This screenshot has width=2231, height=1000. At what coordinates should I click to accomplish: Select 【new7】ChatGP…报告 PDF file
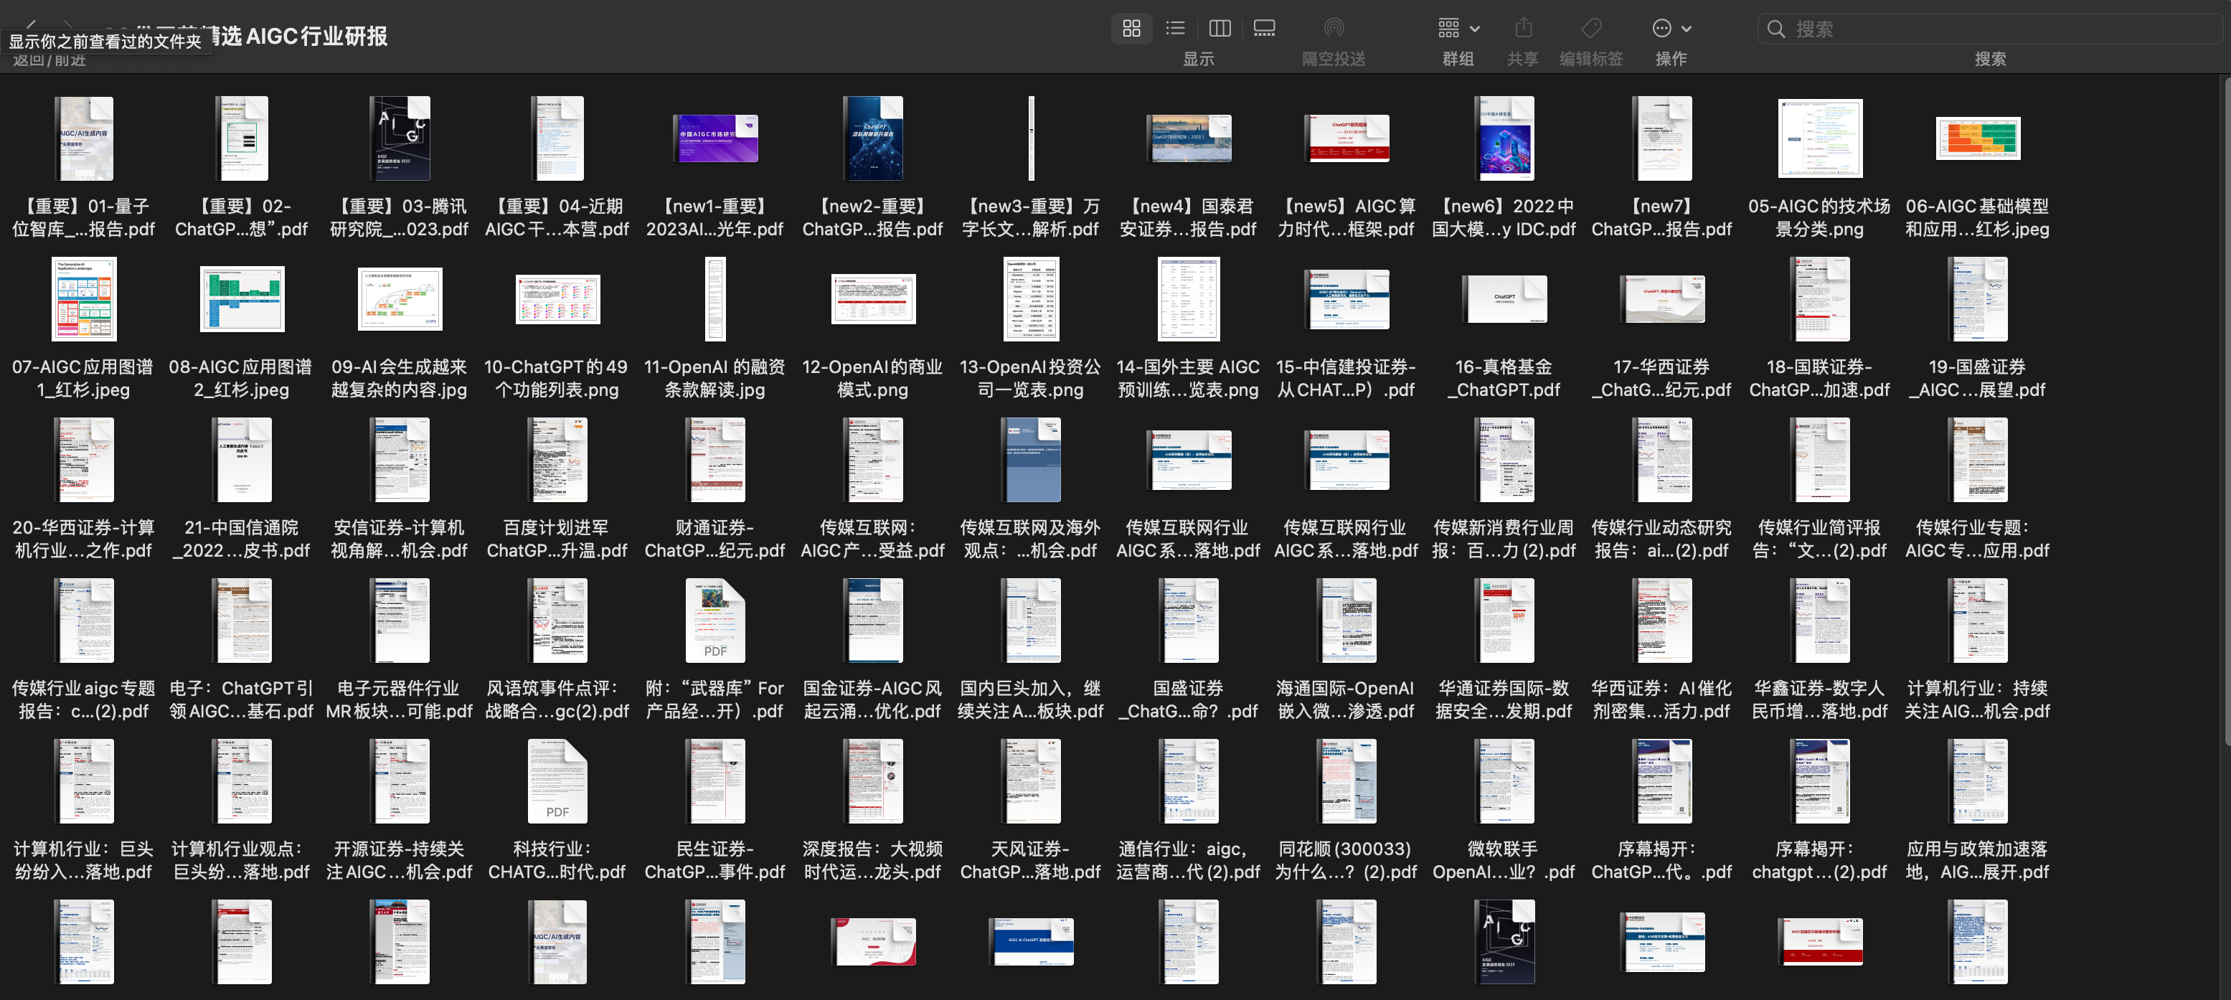pos(1662,138)
